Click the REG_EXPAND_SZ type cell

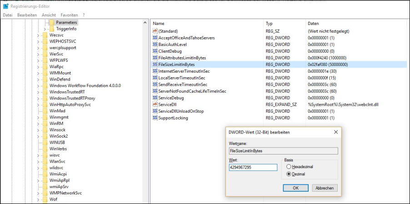click(x=281, y=104)
